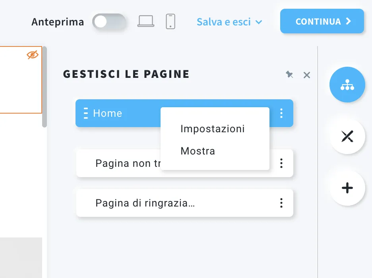
Task: Choose Mostra from the context menu
Action: tap(198, 151)
